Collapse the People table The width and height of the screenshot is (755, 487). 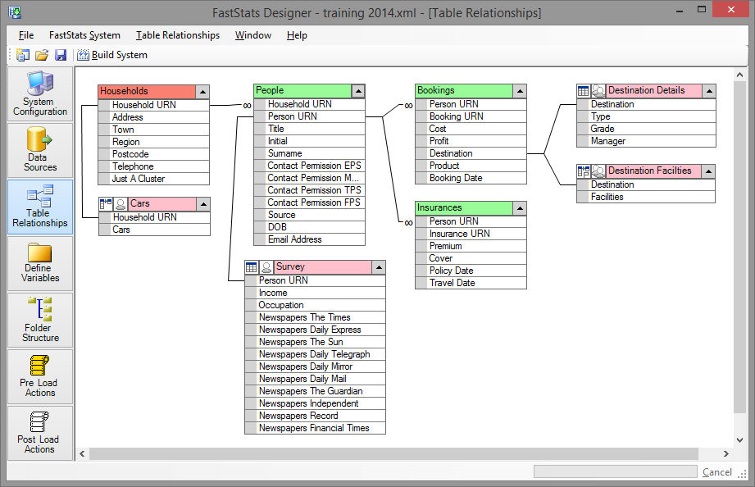[x=357, y=91]
